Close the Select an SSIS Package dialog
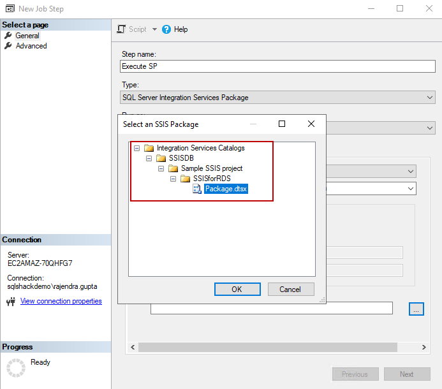 (x=311, y=124)
